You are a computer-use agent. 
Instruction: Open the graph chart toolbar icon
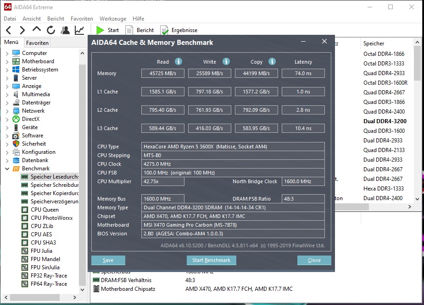79,30
